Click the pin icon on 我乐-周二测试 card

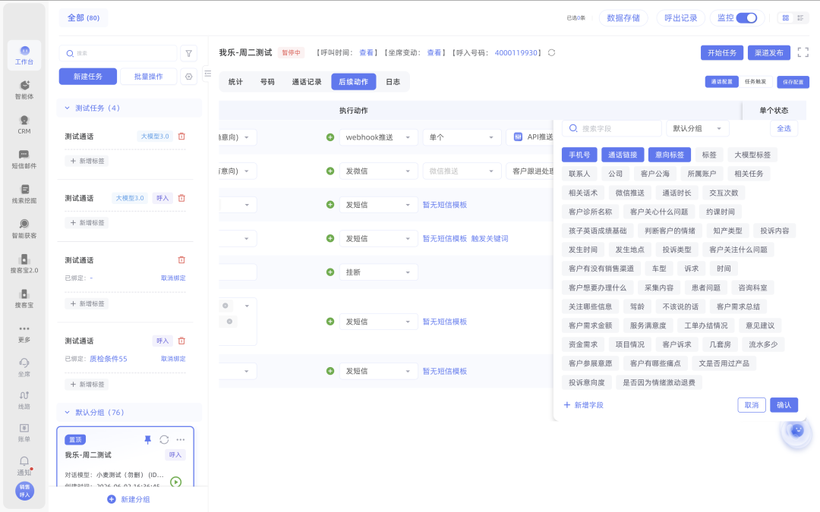(x=147, y=440)
